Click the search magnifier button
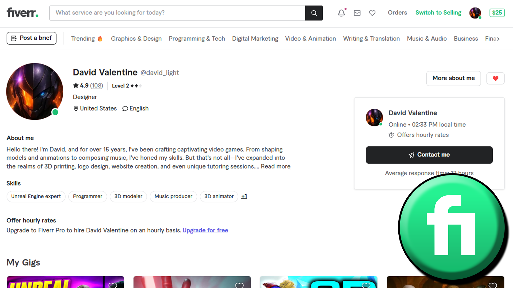This screenshot has width=513, height=288. tap(314, 13)
